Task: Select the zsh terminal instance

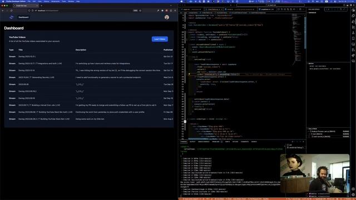Action: click(x=295, y=145)
